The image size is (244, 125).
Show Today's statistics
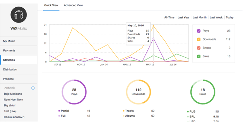click(x=230, y=17)
